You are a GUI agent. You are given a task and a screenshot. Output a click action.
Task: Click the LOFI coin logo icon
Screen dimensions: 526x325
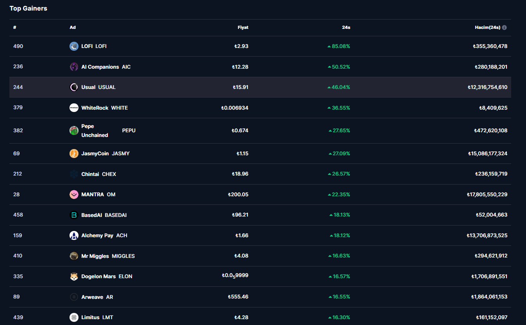(74, 46)
